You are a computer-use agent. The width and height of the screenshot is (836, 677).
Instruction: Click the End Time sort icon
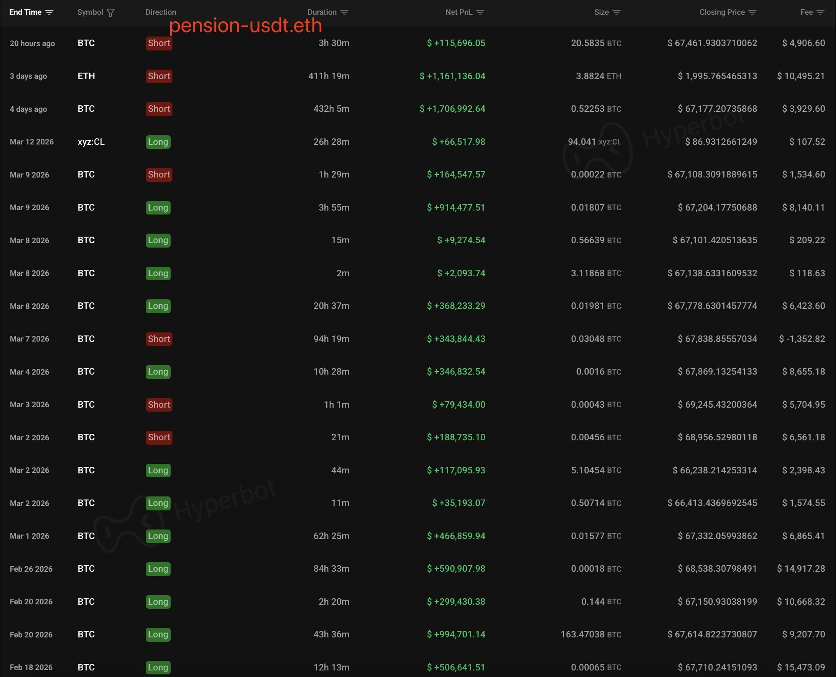[49, 13]
